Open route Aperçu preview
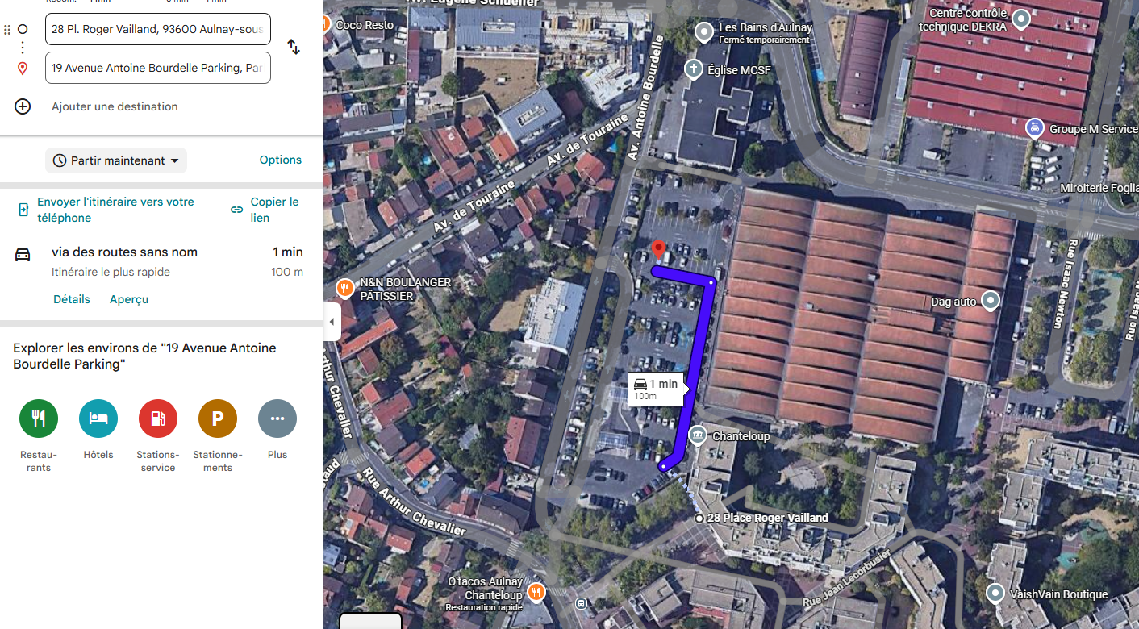 129,299
